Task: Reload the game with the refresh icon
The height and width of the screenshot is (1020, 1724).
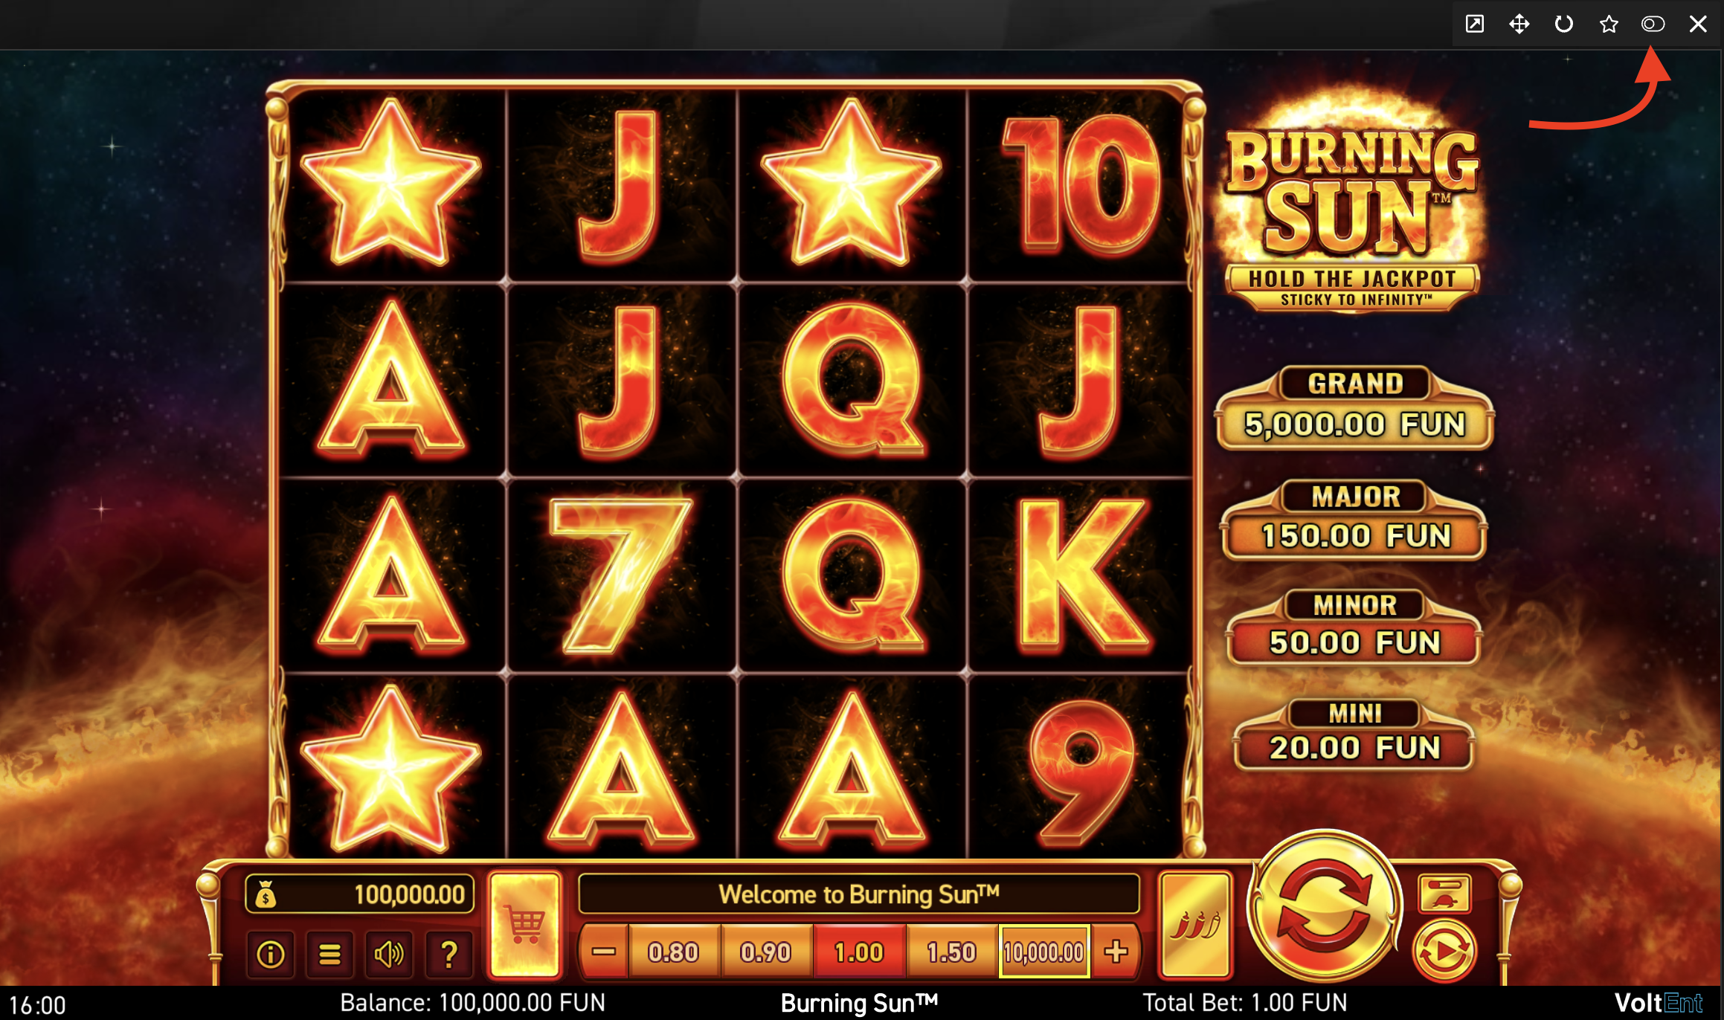Action: pos(1563,24)
